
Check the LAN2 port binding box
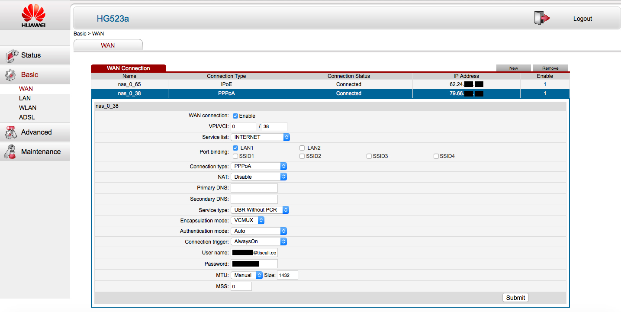tap(302, 148)
